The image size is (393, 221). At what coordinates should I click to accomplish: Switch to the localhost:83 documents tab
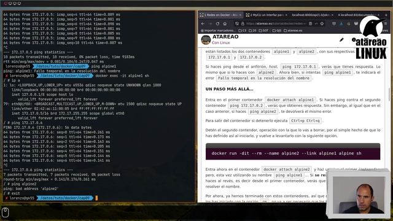pos(359,15)
